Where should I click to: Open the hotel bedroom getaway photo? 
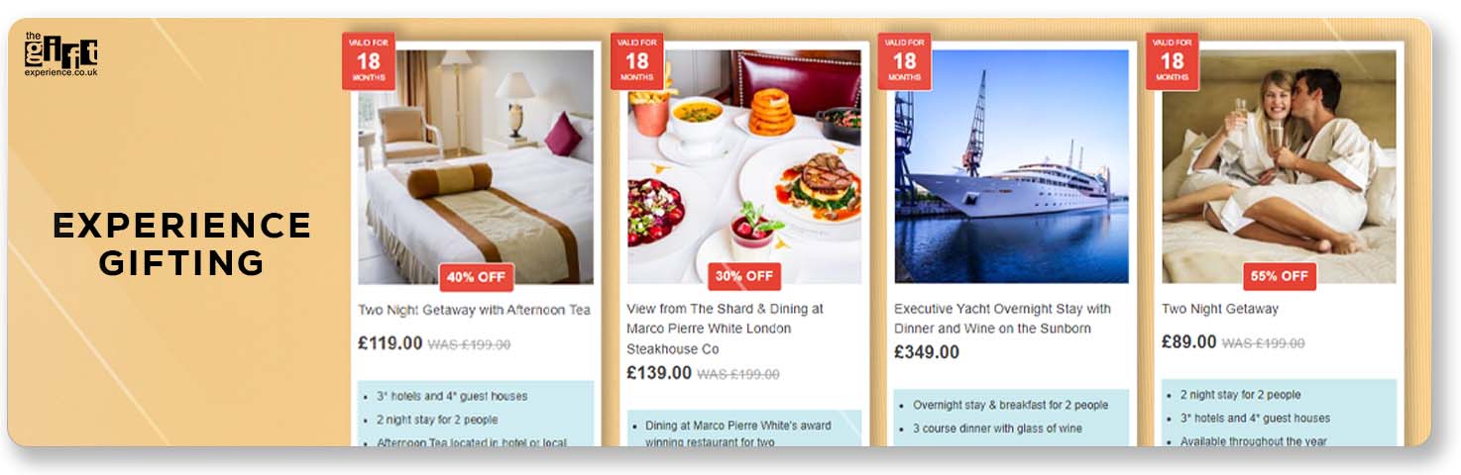[x=476, y=167]
